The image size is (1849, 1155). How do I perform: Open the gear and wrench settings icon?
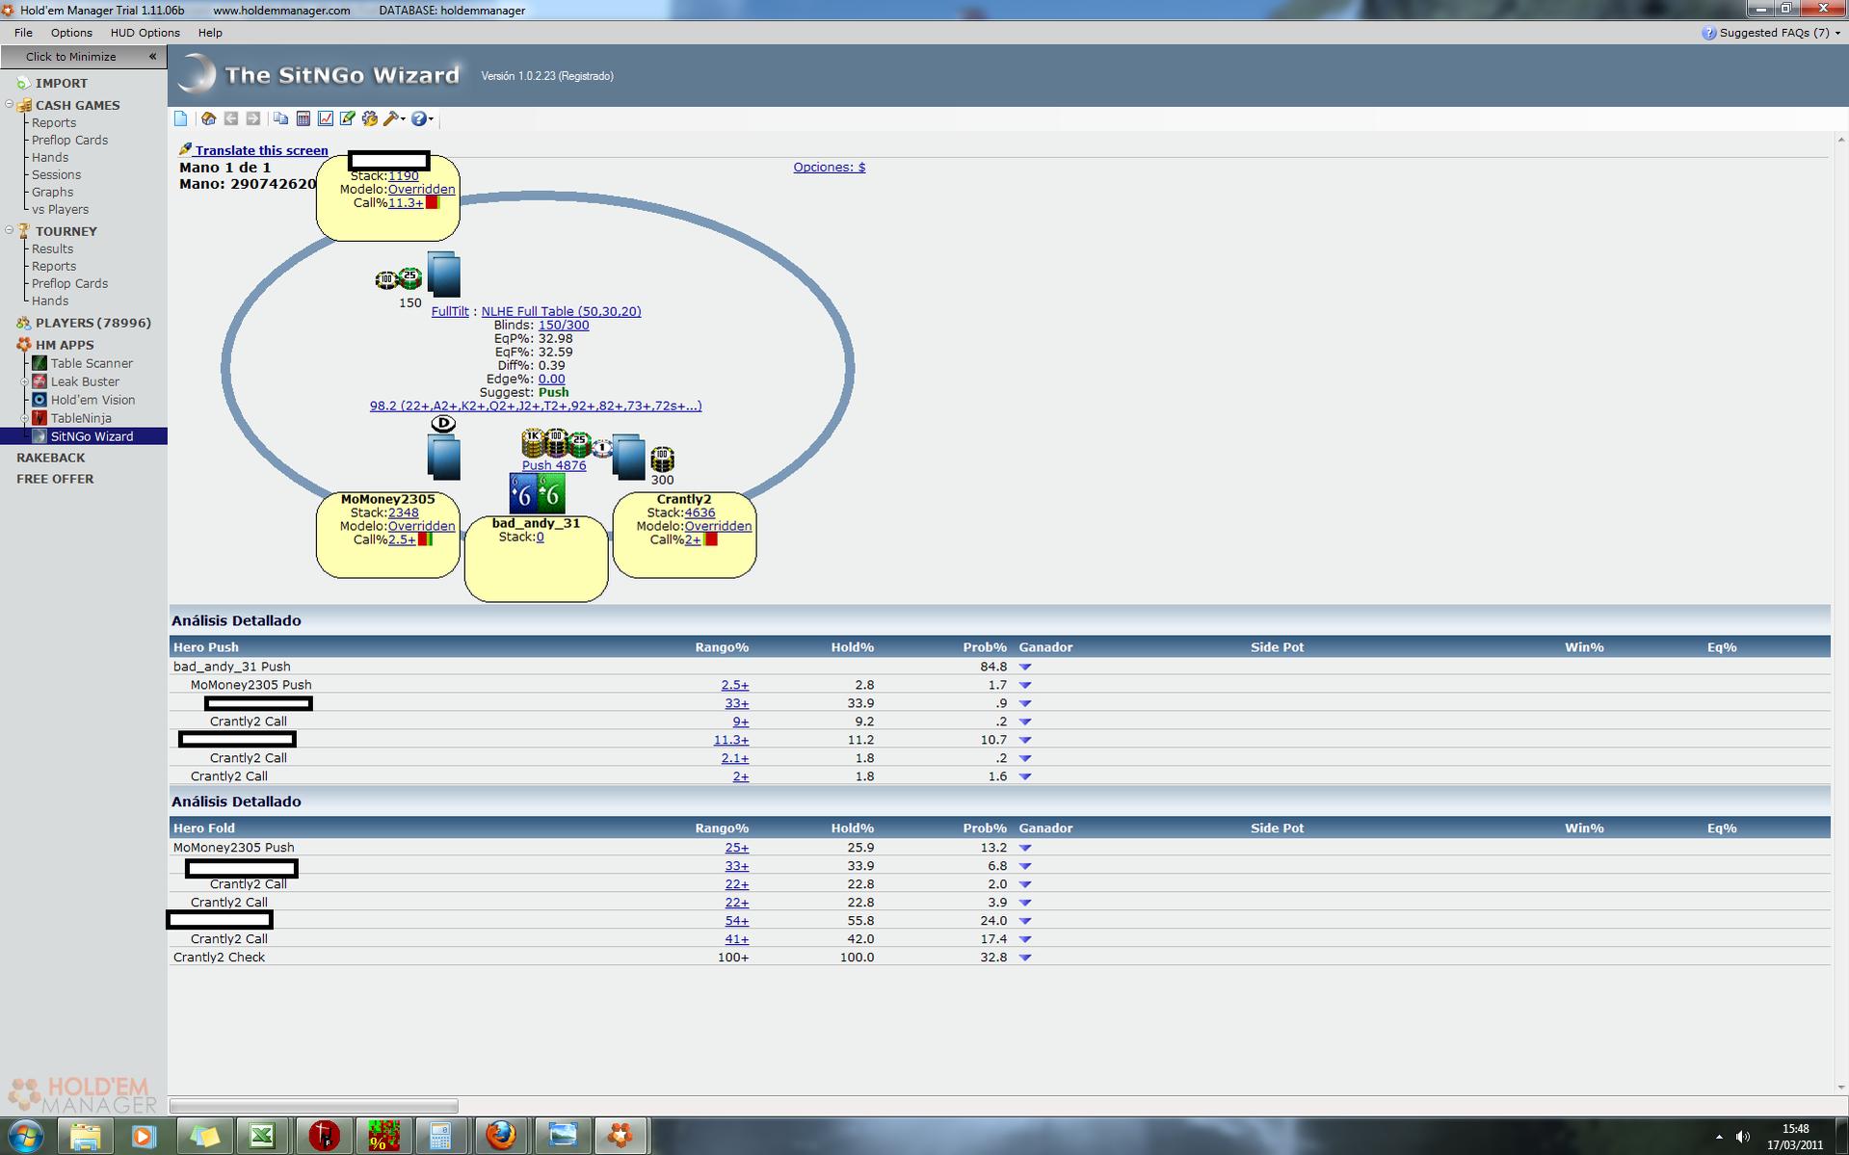[370, 118]
